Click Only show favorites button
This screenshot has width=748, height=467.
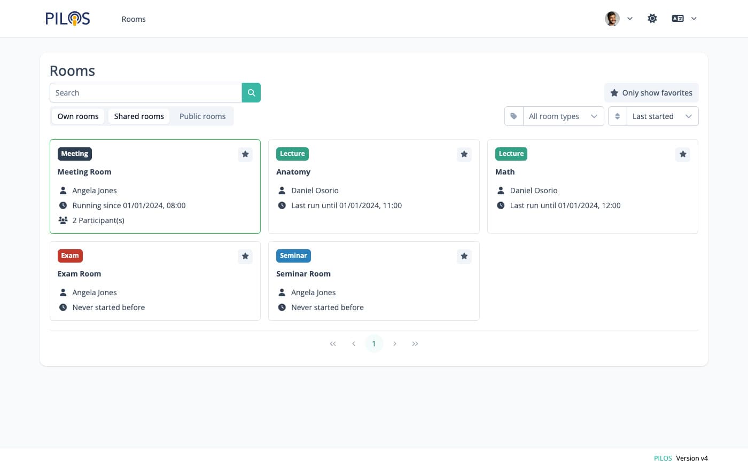coord(651,93)
